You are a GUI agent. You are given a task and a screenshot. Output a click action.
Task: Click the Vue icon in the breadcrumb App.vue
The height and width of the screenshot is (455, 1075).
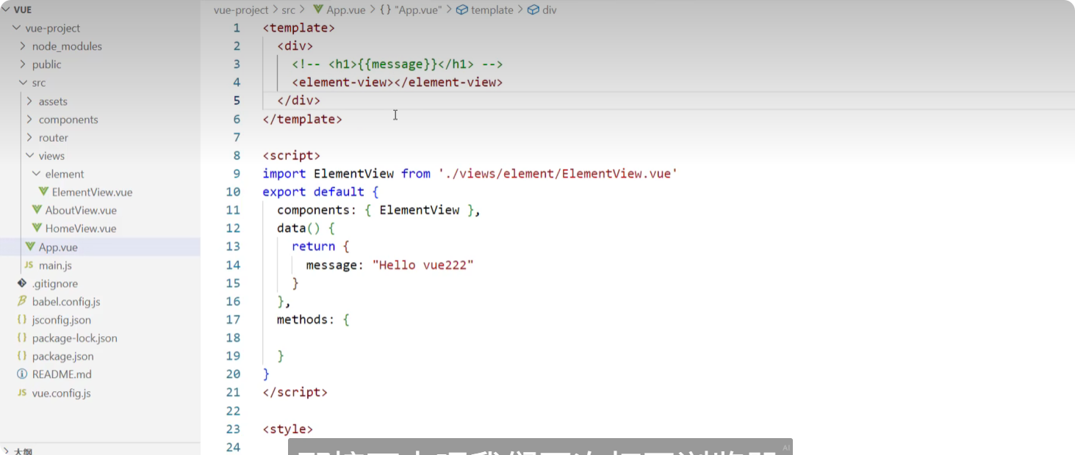click(x=318, y=10)
